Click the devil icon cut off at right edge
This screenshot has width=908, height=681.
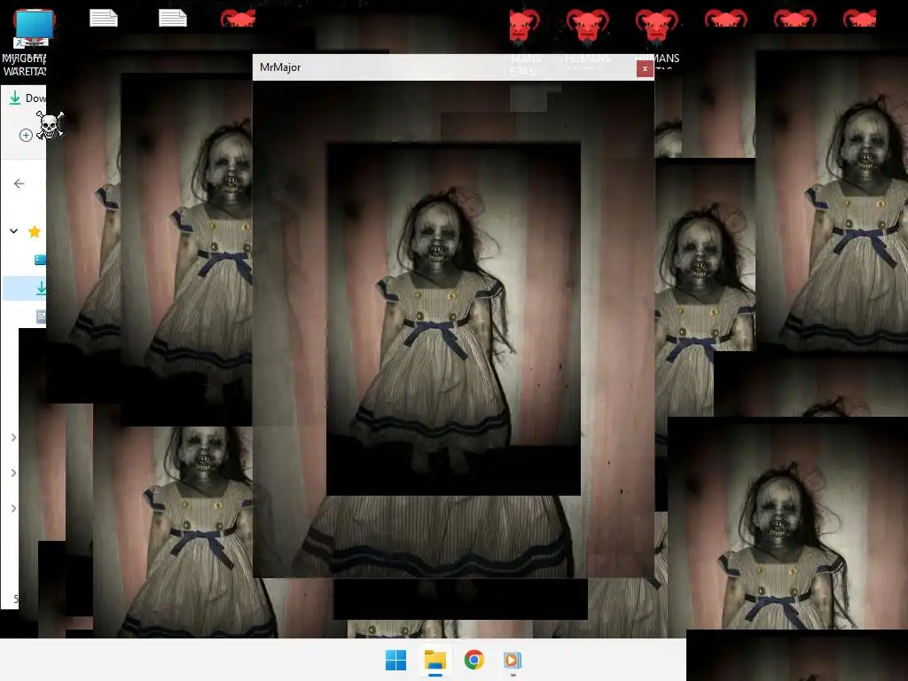(x=859, y=19)
